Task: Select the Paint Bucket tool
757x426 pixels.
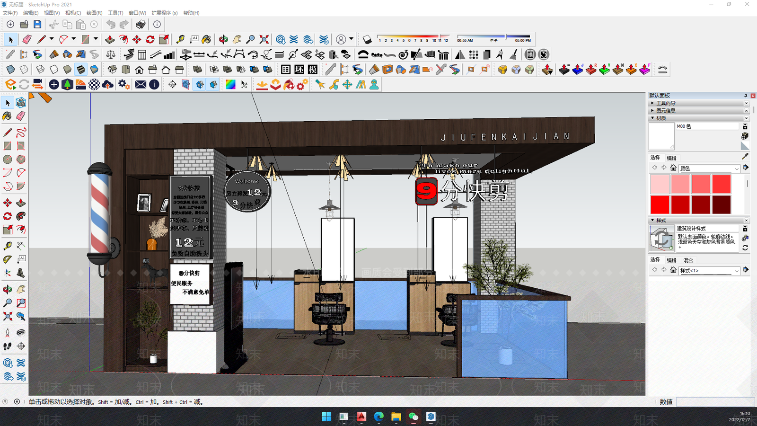Action: (x=8, y=116)
